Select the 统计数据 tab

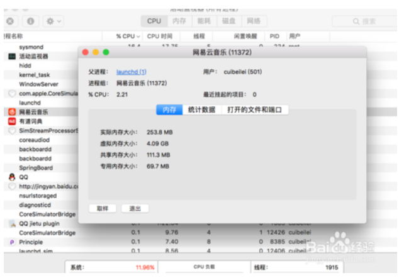(202, 110)
